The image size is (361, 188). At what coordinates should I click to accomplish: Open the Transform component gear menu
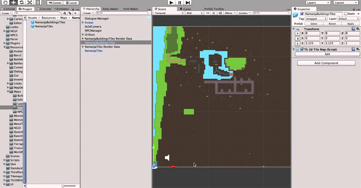358,29
